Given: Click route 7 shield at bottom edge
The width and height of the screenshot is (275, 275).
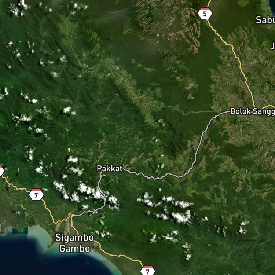Looking at the screenshot, I should 148,271.
